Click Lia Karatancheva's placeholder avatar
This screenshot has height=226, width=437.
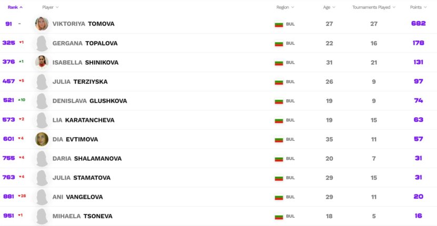coord(42,120)
